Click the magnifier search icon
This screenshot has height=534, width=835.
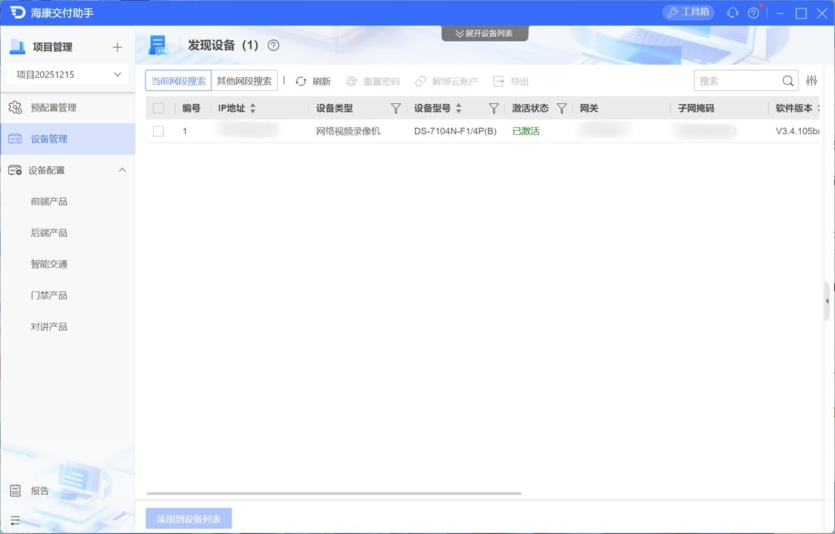coord(788,81)
